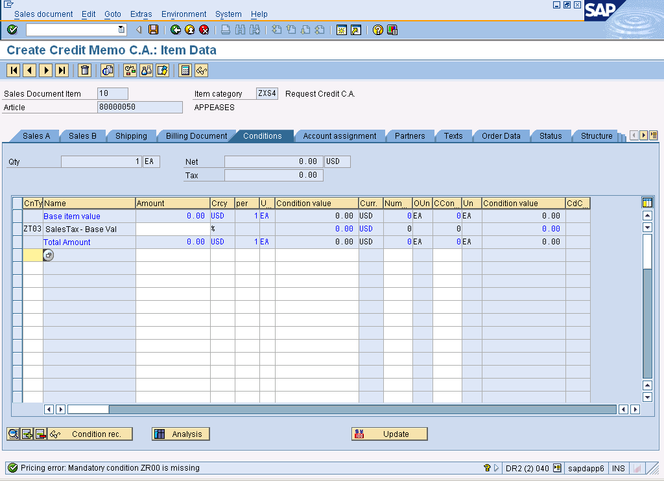Click the Pricing error status message
The height and width of the screenshot is (481, 664).
[110, 468]
